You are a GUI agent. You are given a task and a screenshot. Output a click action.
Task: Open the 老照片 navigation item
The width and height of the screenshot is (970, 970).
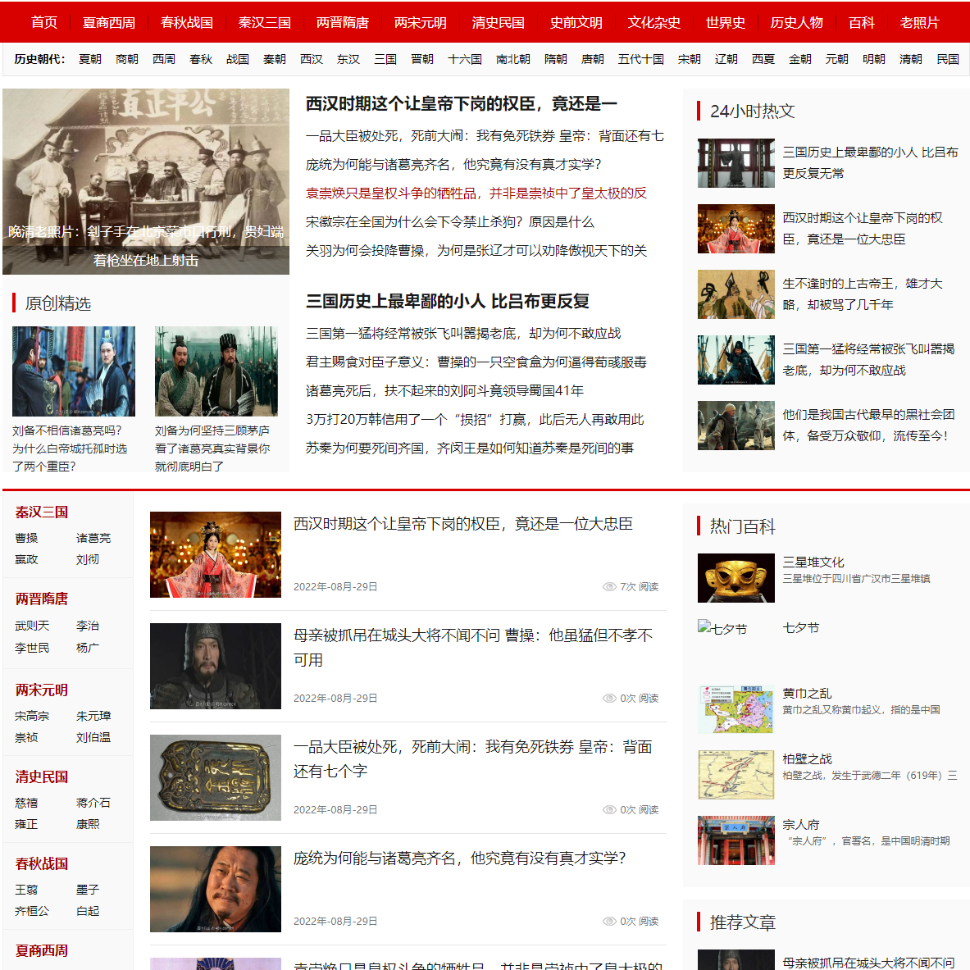[918, 23]
